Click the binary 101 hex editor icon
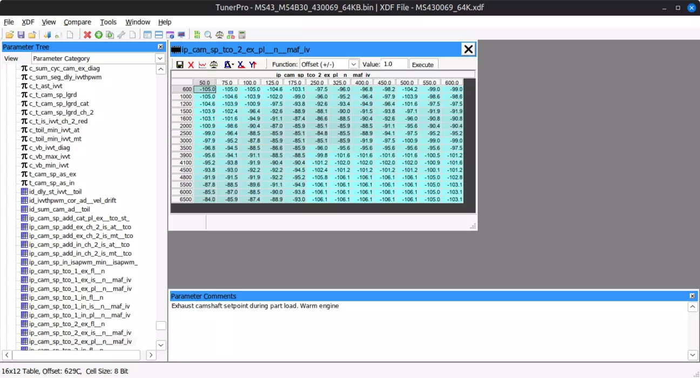Screen dimensions: 700x378 click(197, 35)
